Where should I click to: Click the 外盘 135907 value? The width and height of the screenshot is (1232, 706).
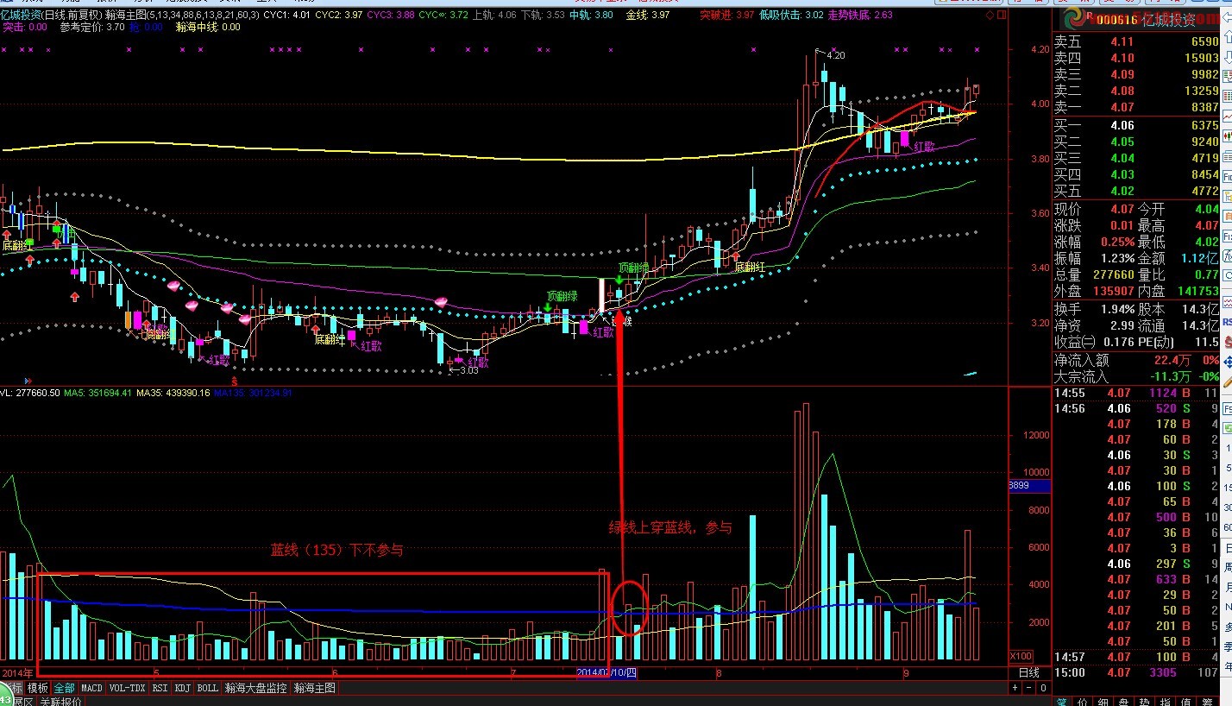pos(1112,291)
